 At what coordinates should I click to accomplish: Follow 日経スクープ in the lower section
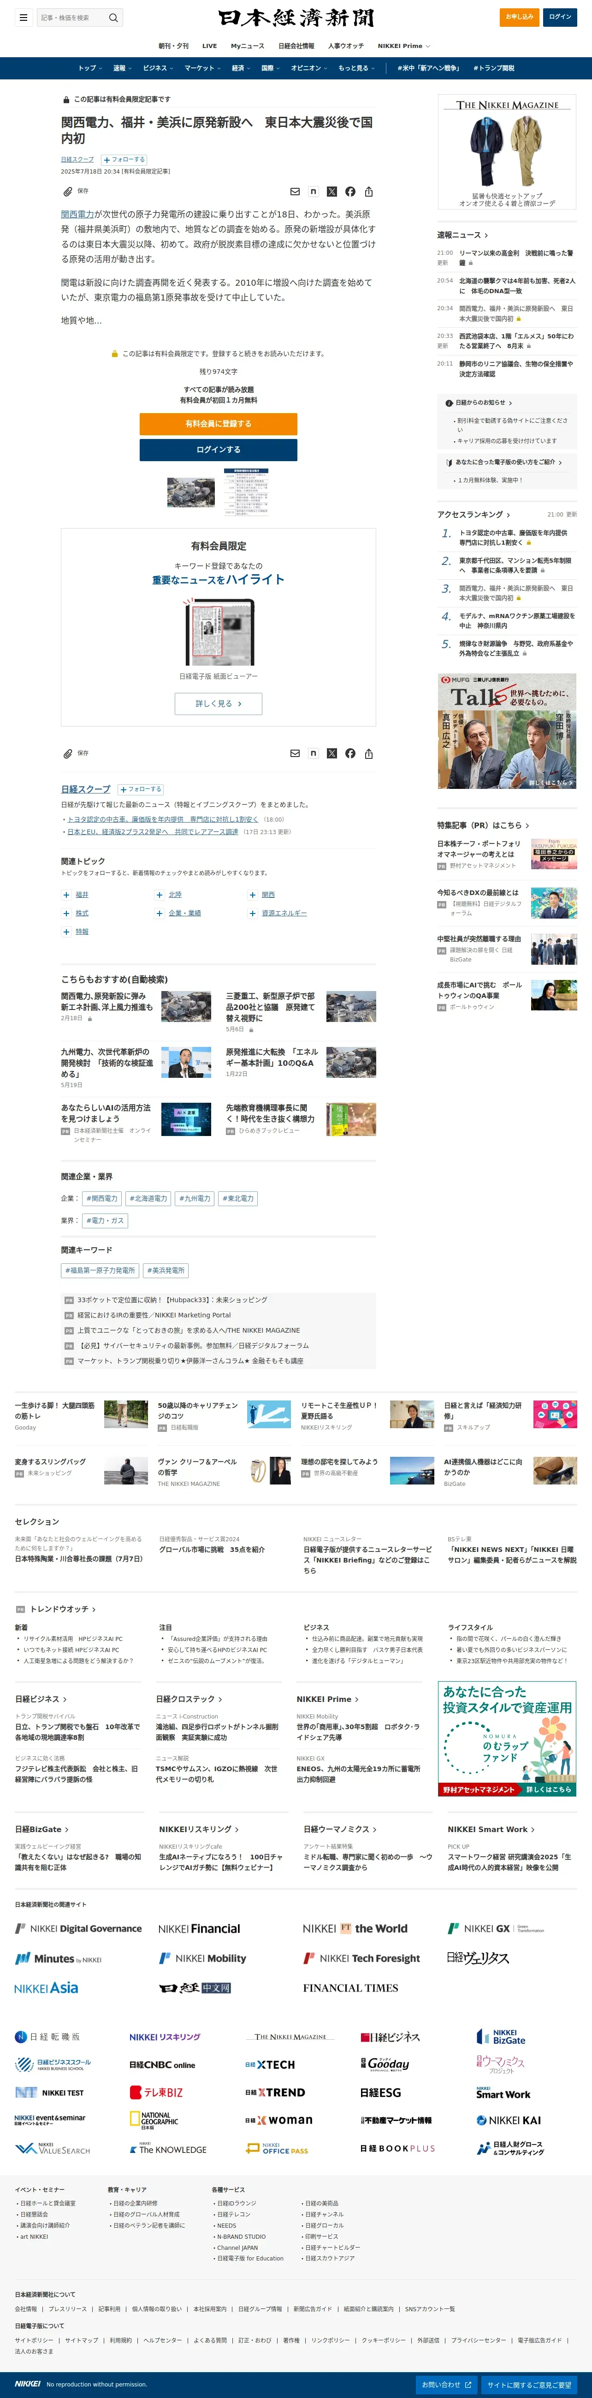click(139, 788)
